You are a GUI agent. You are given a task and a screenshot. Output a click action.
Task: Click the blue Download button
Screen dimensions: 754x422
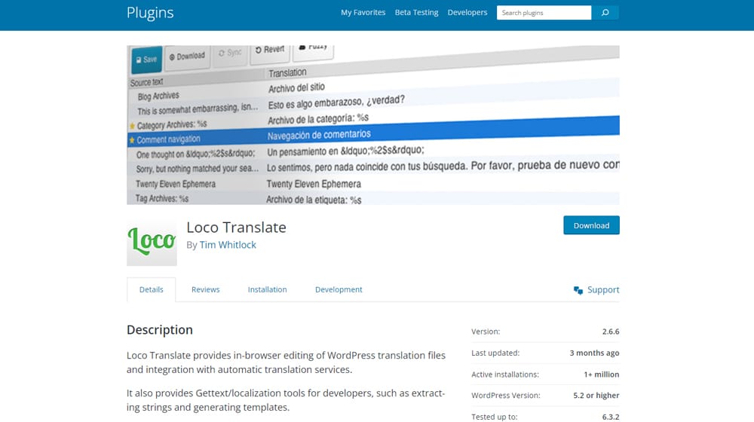pos(591,225)
